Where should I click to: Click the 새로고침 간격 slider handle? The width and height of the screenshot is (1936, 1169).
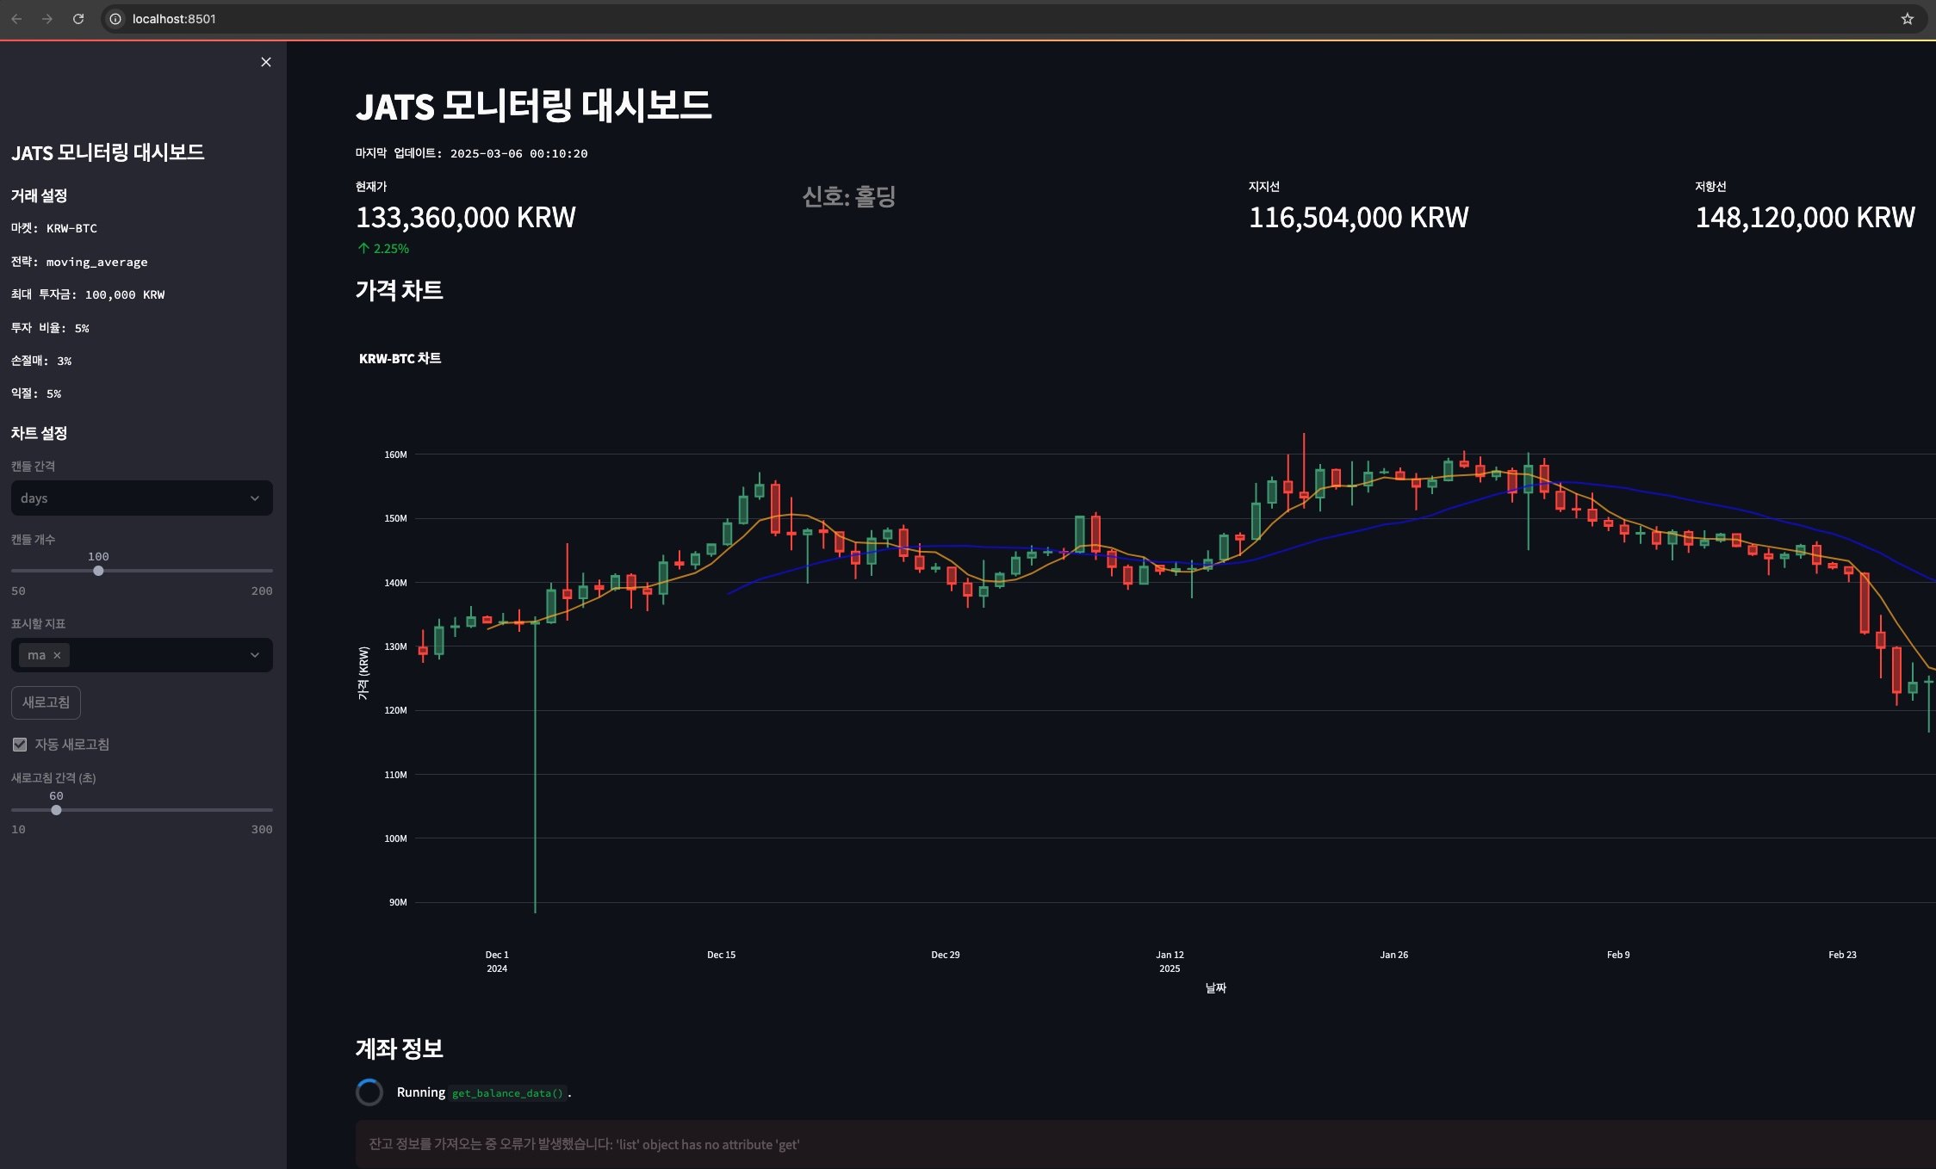coord(56,810)
